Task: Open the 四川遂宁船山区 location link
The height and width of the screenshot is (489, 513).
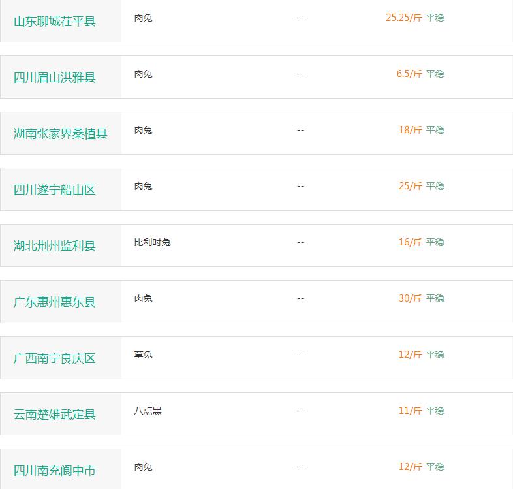Action: [55, 190]
